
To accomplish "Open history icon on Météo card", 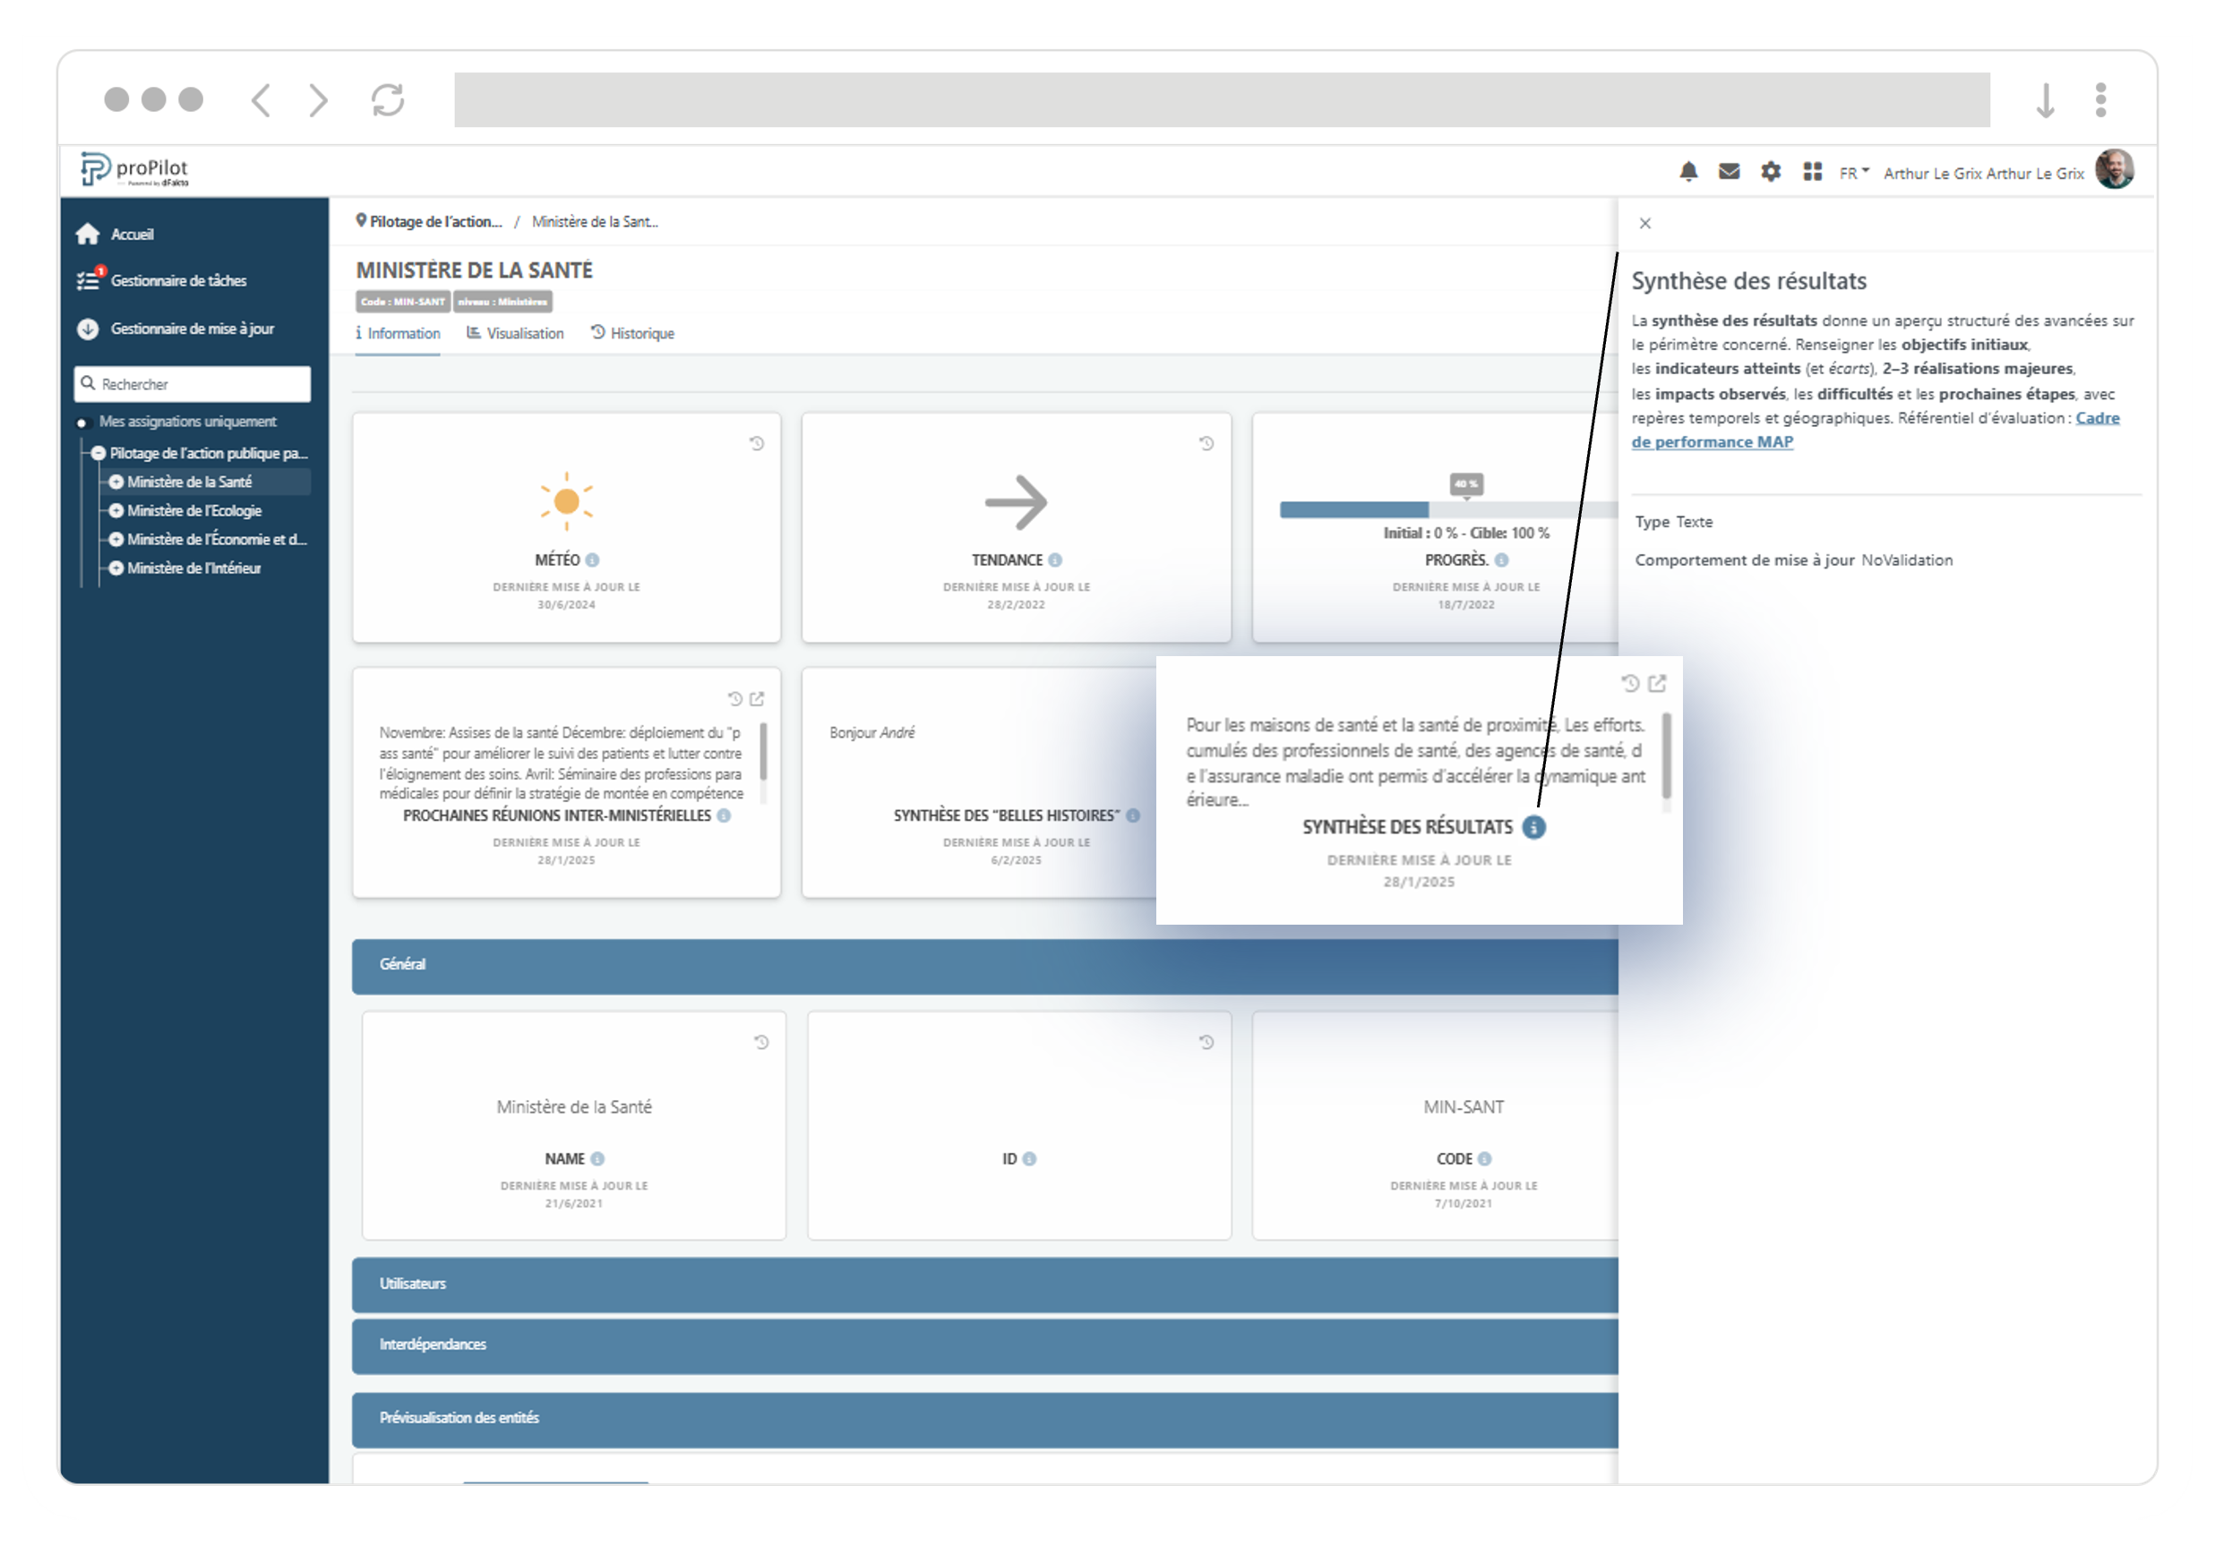I will (x=758, y=444).
